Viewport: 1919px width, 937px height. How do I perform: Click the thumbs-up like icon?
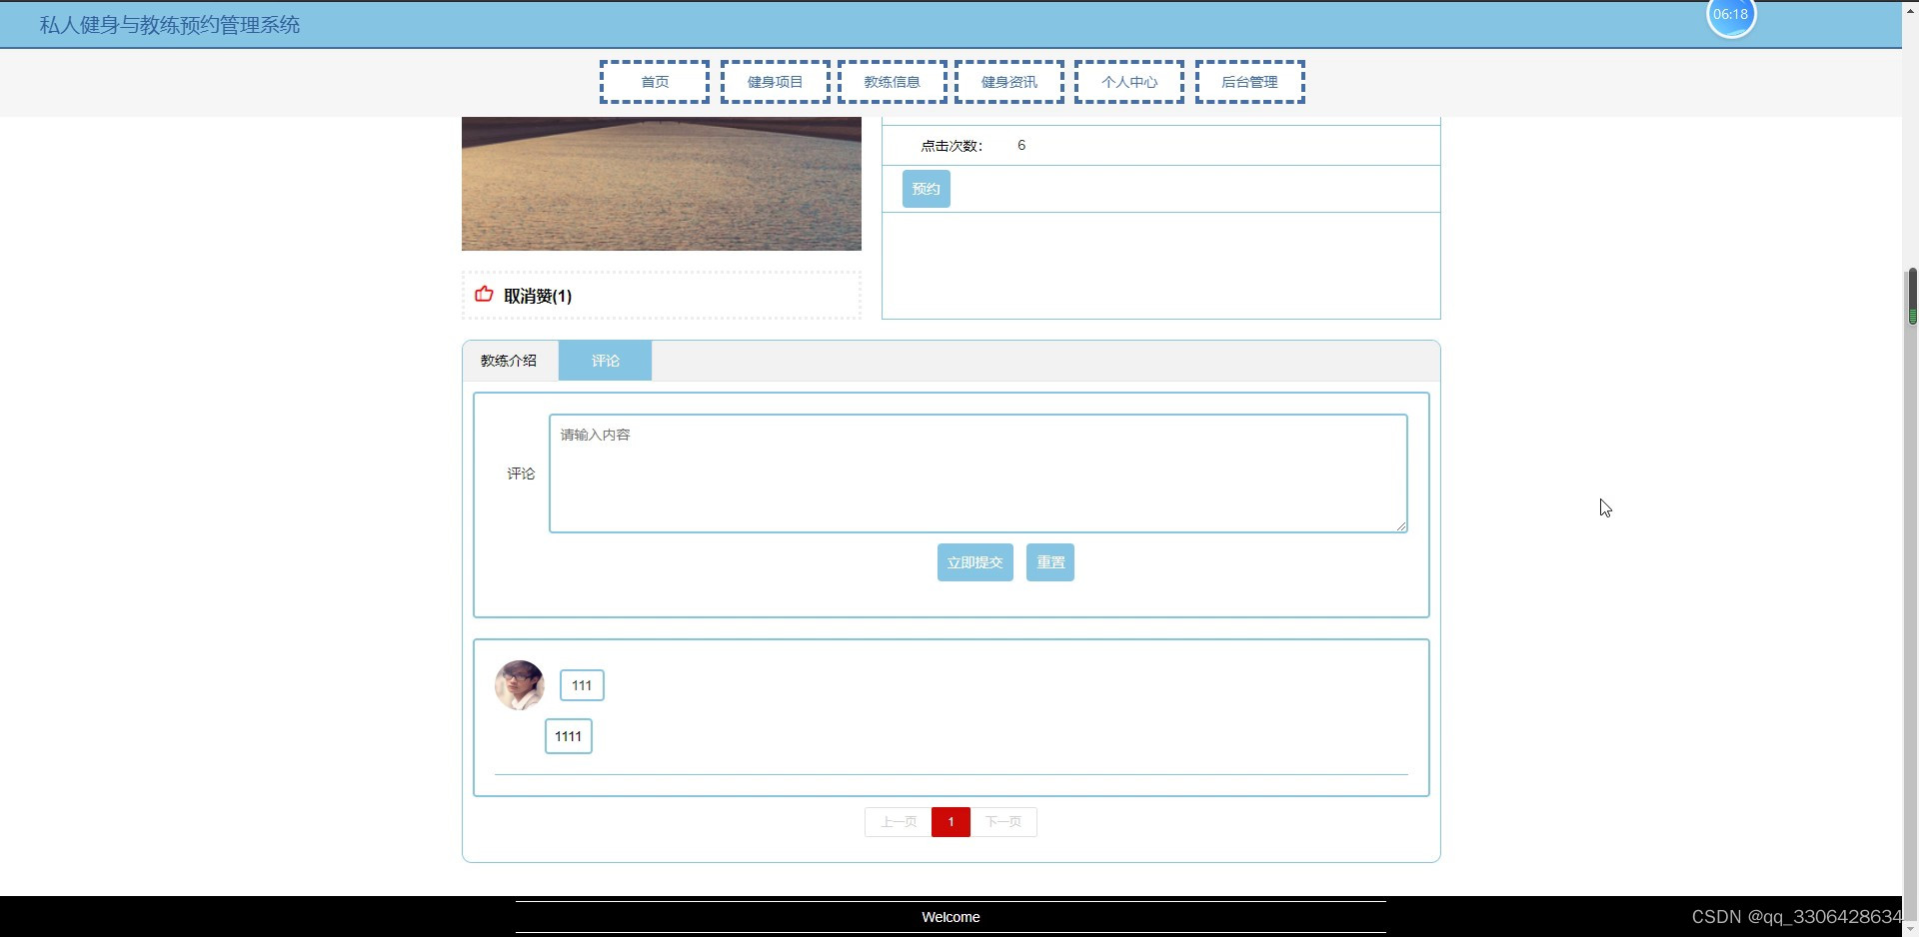pyautogui.click(x=484, y=294)
